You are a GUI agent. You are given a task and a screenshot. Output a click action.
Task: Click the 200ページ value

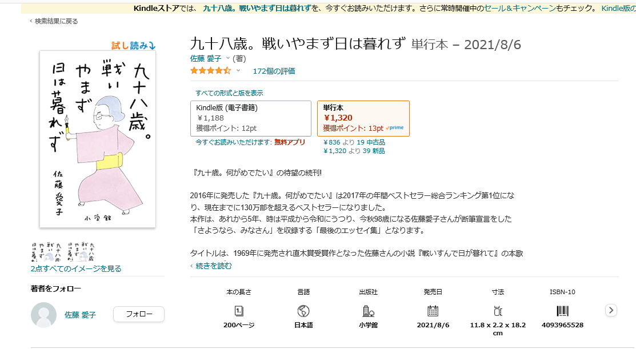(x=238, y=325)
